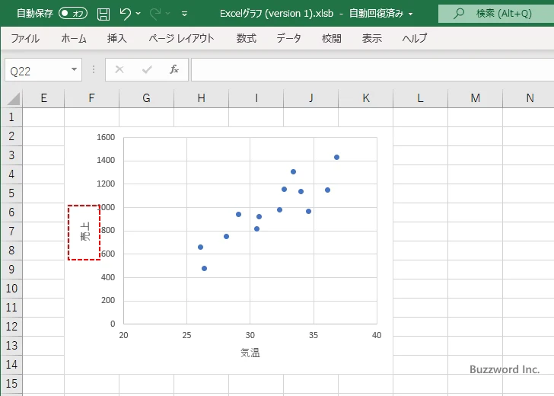The width and height of the screenshot is (554, 396).
Task: Select row 14 header
Action: point(11,364)
